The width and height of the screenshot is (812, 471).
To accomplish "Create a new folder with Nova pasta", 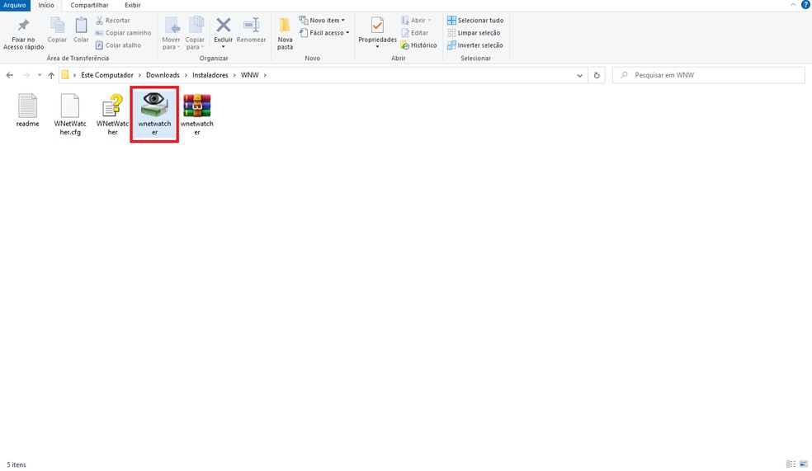I will tap(285, 34).
